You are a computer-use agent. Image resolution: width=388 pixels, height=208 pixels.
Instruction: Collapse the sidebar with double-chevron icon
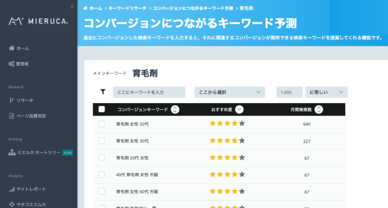pyautogui.click(x=72, y=6)
